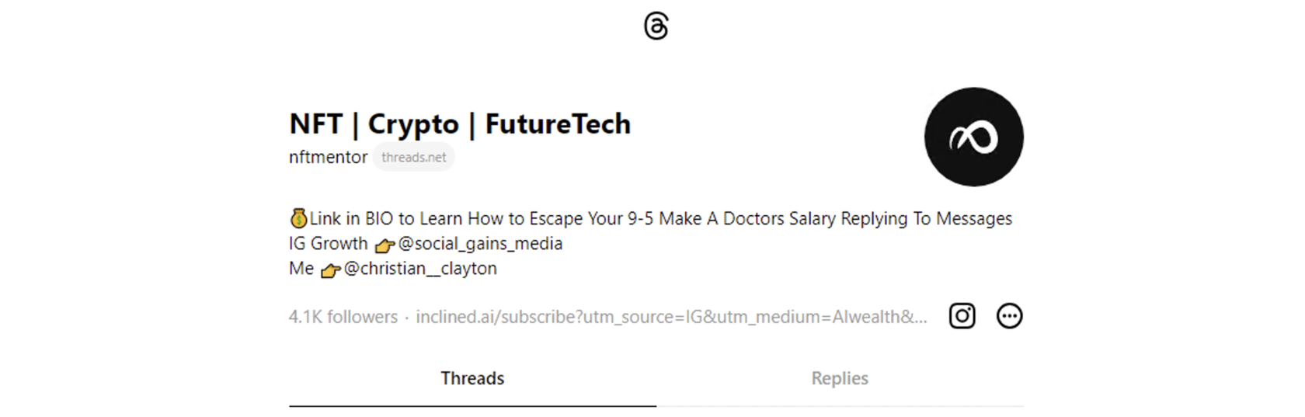1305x417 pixels.
Task: Click the 'IG Growth' bio text
Action: click(x=328, y=244)
